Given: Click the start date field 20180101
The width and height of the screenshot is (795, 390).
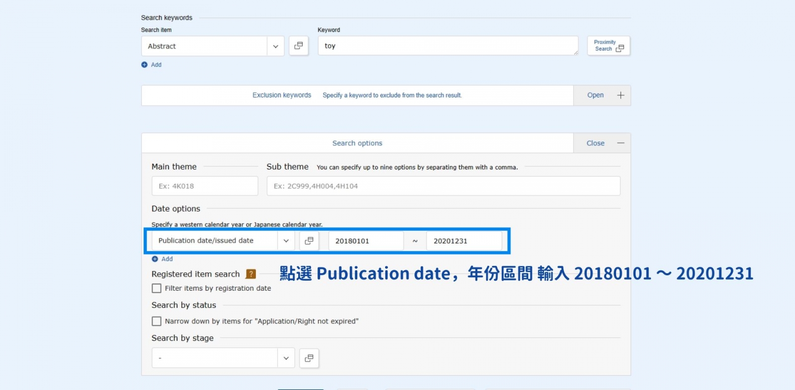Looking at the screenshot, I should coord(366,241).
